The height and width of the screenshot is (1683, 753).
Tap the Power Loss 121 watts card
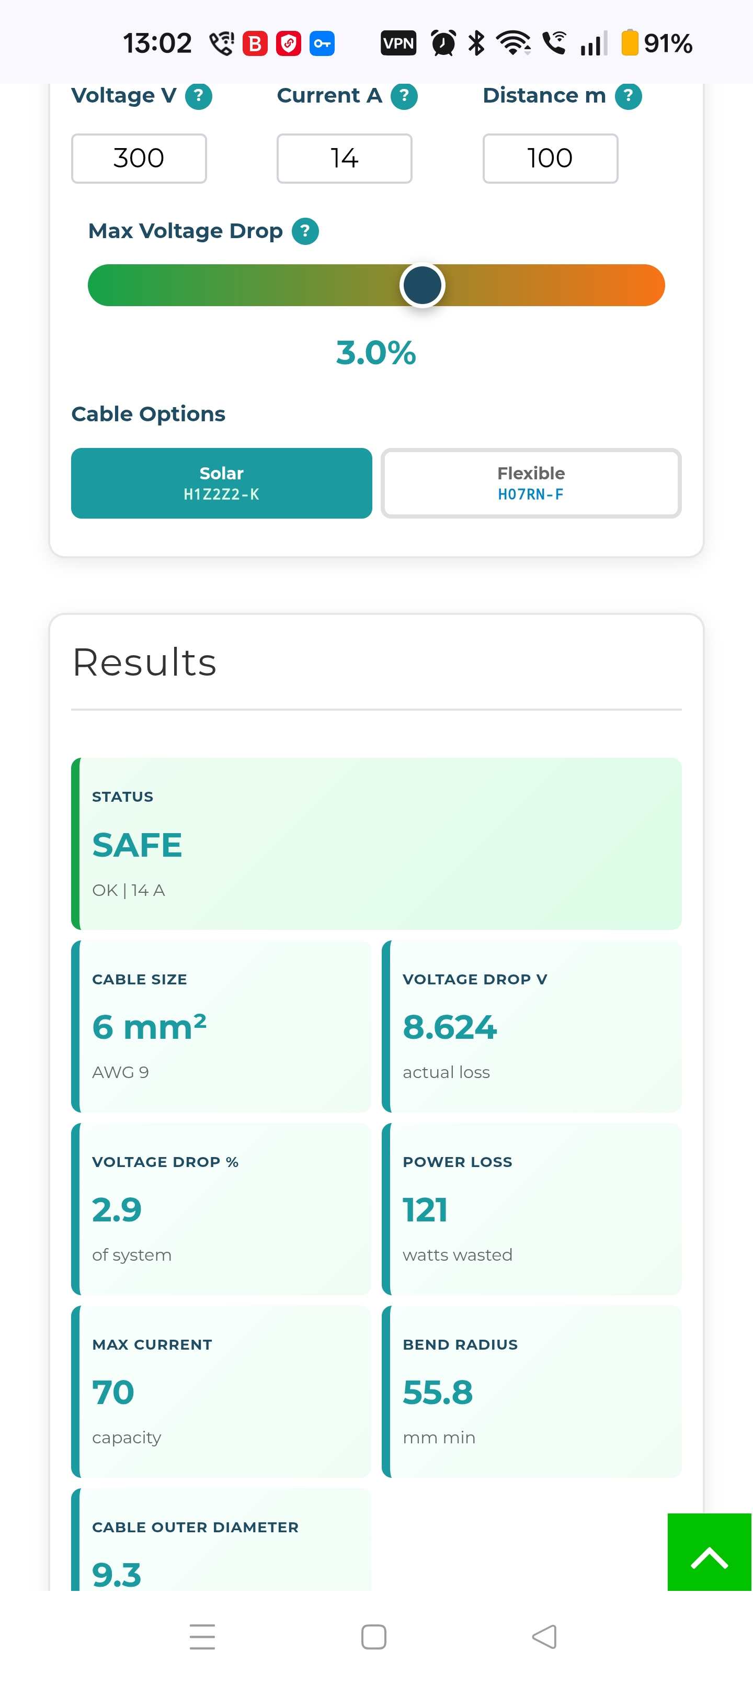click(x=532, y=1209)
